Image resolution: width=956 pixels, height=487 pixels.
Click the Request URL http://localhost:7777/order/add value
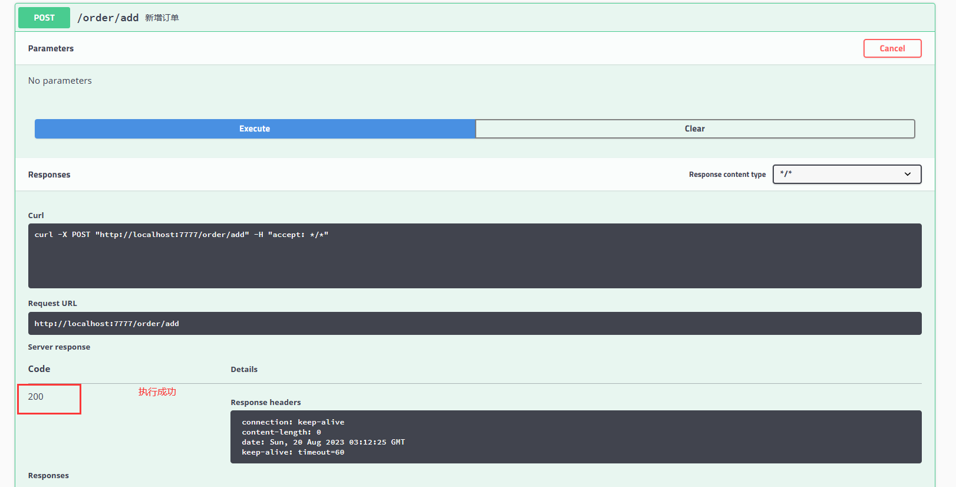coord(107,324)
